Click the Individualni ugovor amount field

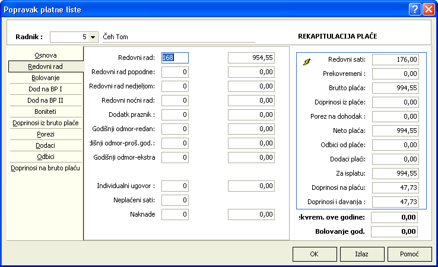tap(252, 186)
